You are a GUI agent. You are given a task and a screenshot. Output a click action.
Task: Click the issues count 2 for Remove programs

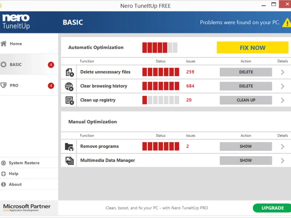tap(187, 146)
